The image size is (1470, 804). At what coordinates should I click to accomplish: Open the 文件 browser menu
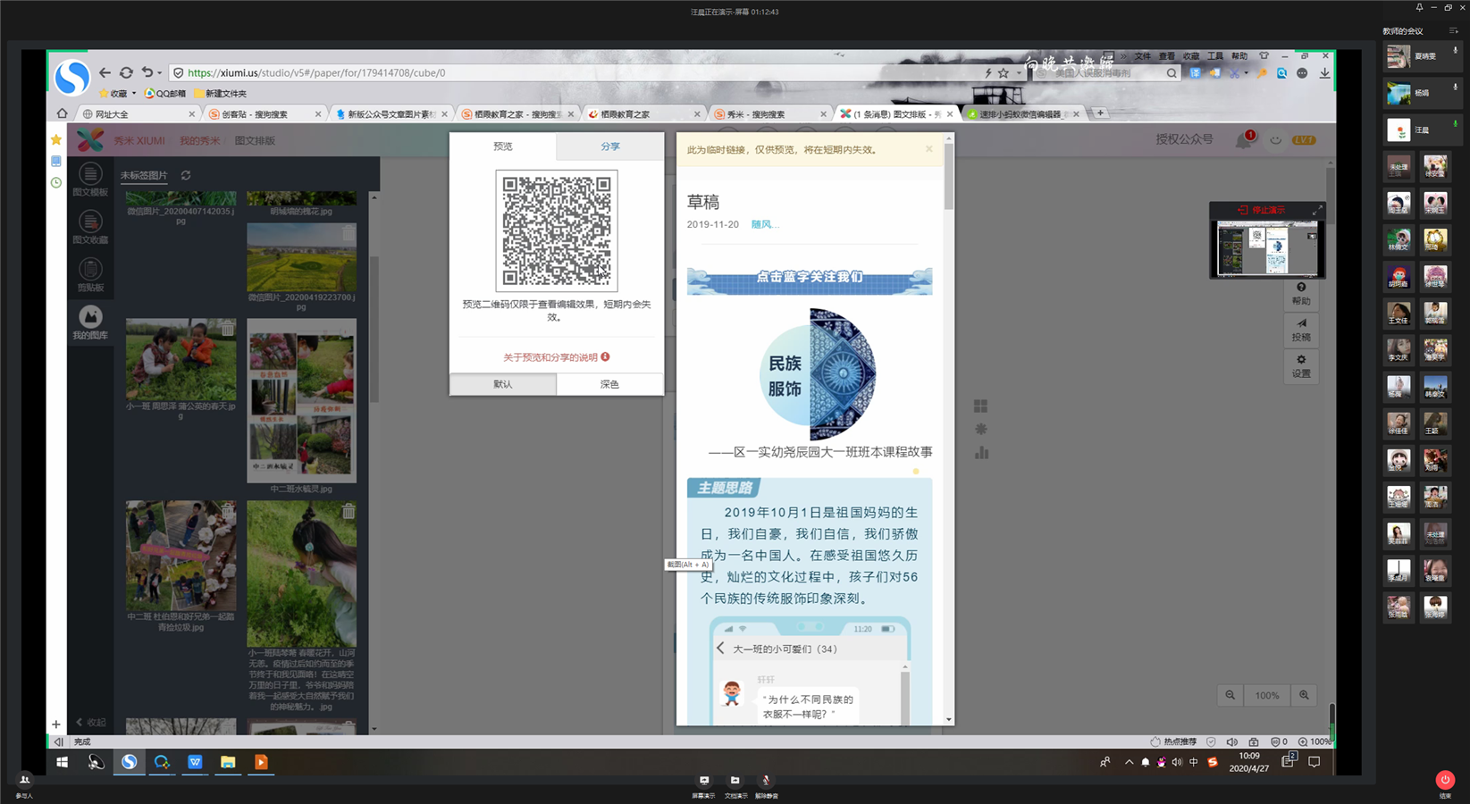[x=1143, y=56]
